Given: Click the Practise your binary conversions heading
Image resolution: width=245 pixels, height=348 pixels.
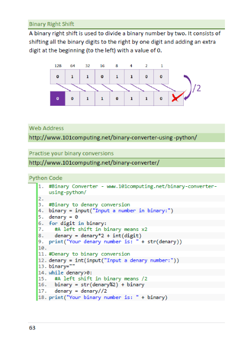Looking at the screenshot, I should 71,153.
